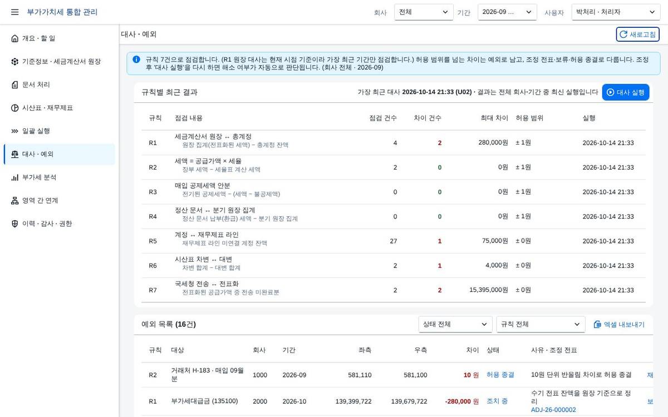668x417 pixels.
Task: Click the scales icon beside 대사 · 예외
Action: pos(14,154)
